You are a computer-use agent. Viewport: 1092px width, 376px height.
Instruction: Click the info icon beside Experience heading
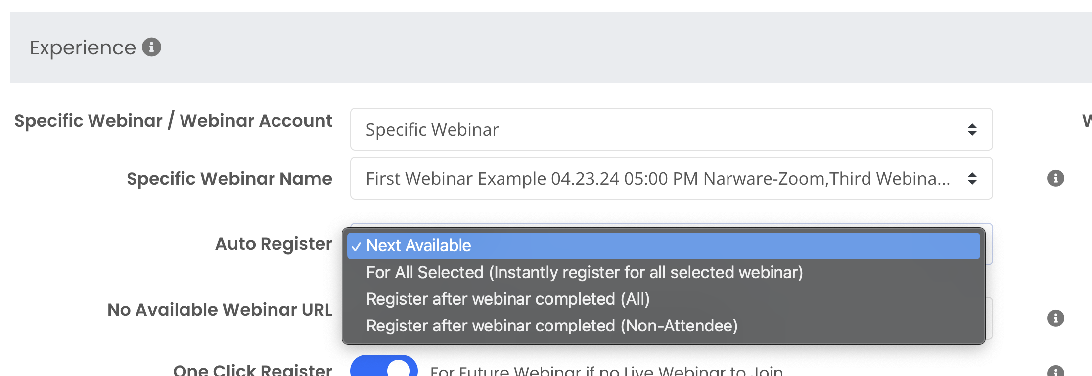151,47
